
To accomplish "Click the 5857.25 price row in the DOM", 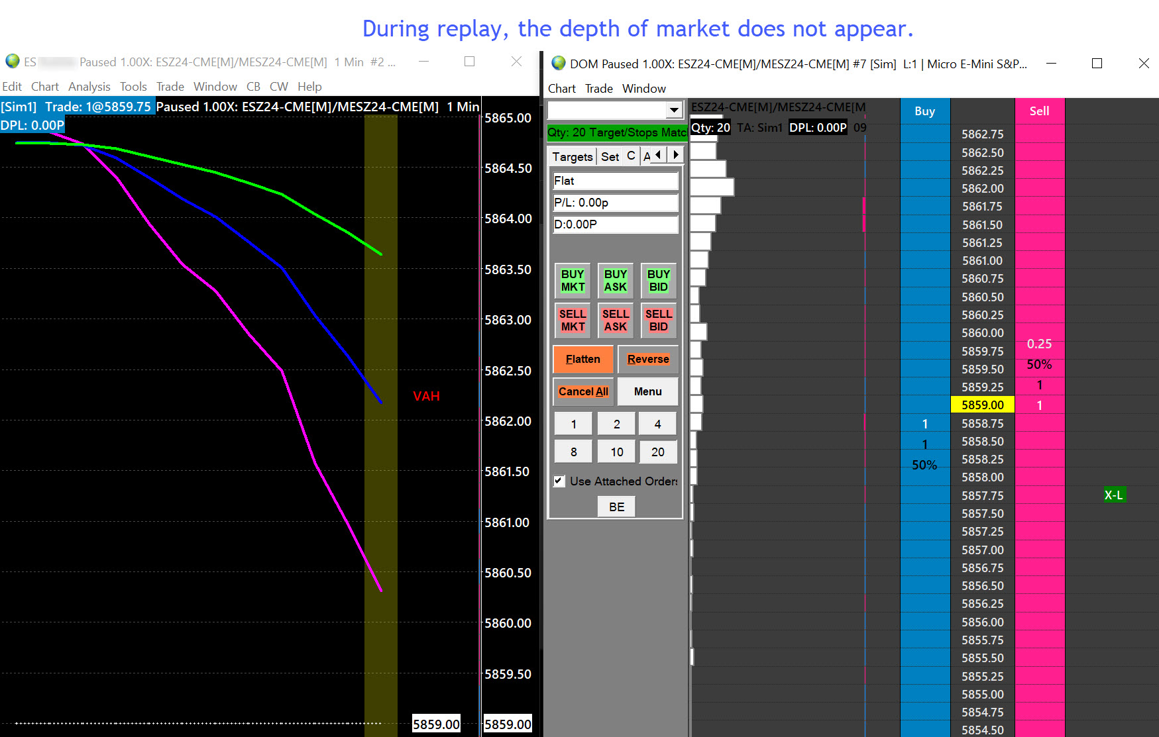I will 983,531.
